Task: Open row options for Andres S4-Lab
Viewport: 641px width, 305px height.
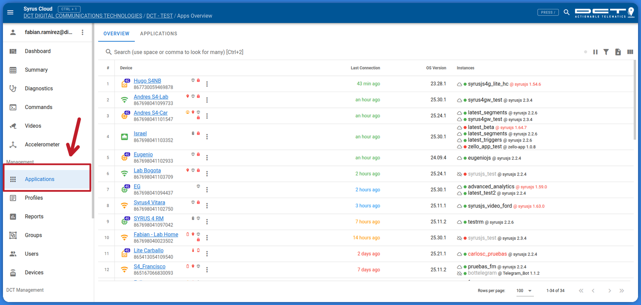Action: tap(207, 100)
